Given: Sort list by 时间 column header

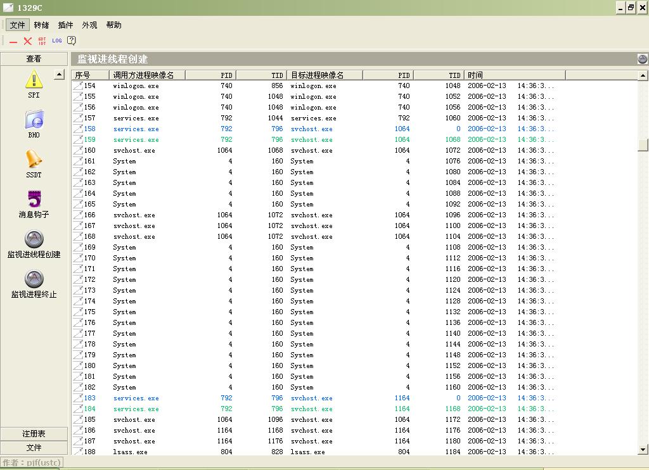Looking at the screenshot, I should point(514,75).
